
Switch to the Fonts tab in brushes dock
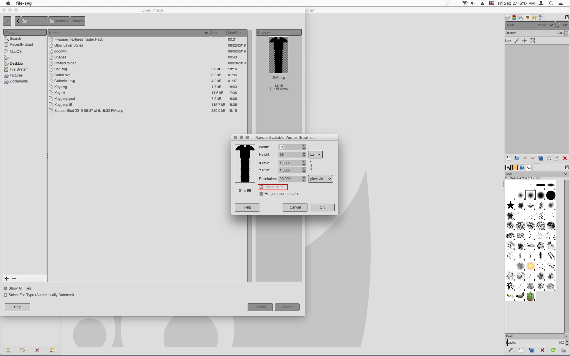tap(528, 168)
